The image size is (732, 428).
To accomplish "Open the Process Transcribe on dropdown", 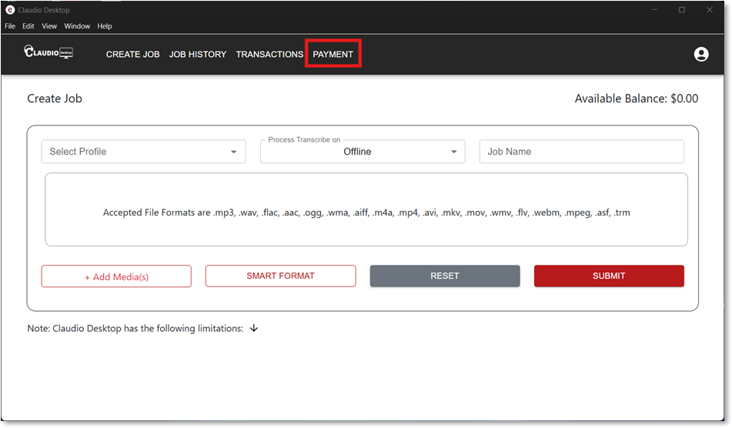I will tap(363, 151).
